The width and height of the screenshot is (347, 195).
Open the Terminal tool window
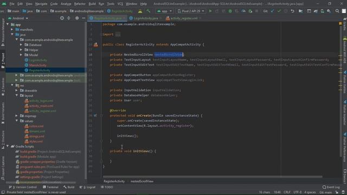[50, 187]
